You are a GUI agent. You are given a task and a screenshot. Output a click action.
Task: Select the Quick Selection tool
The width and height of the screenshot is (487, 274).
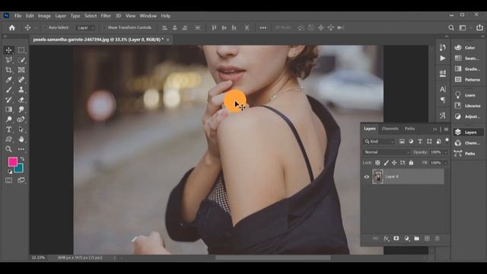click(21, 60)
